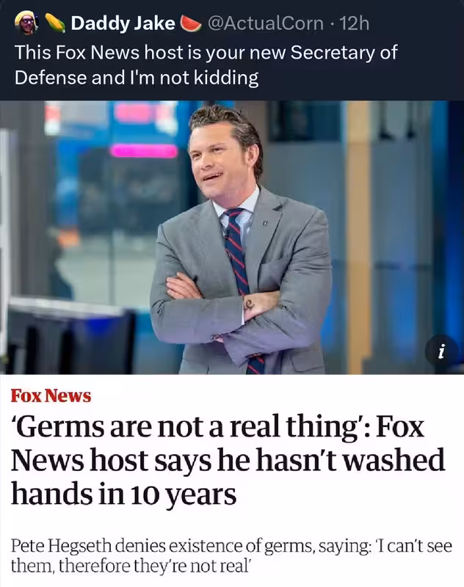This screenshot has height=587, width=464.
Task: Click the red Fox News section label
Action: tap(51, 395)
